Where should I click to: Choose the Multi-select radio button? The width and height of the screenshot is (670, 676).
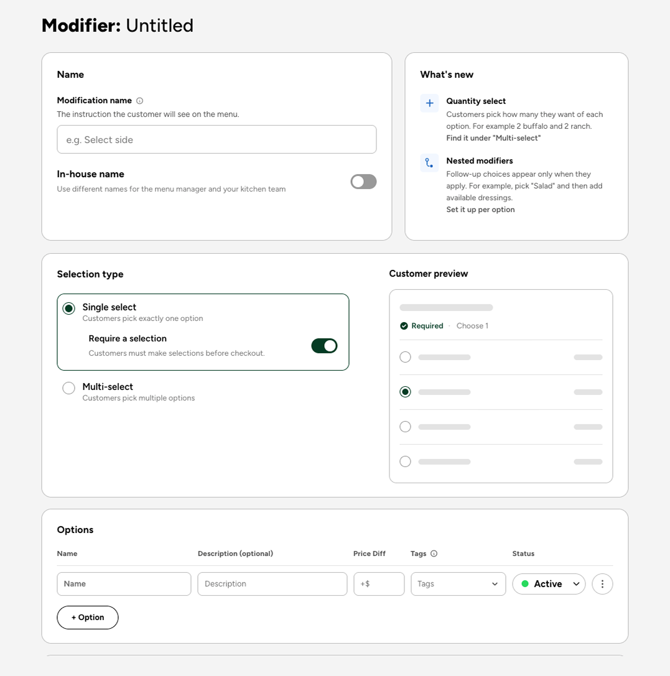[x=68, y=388]
